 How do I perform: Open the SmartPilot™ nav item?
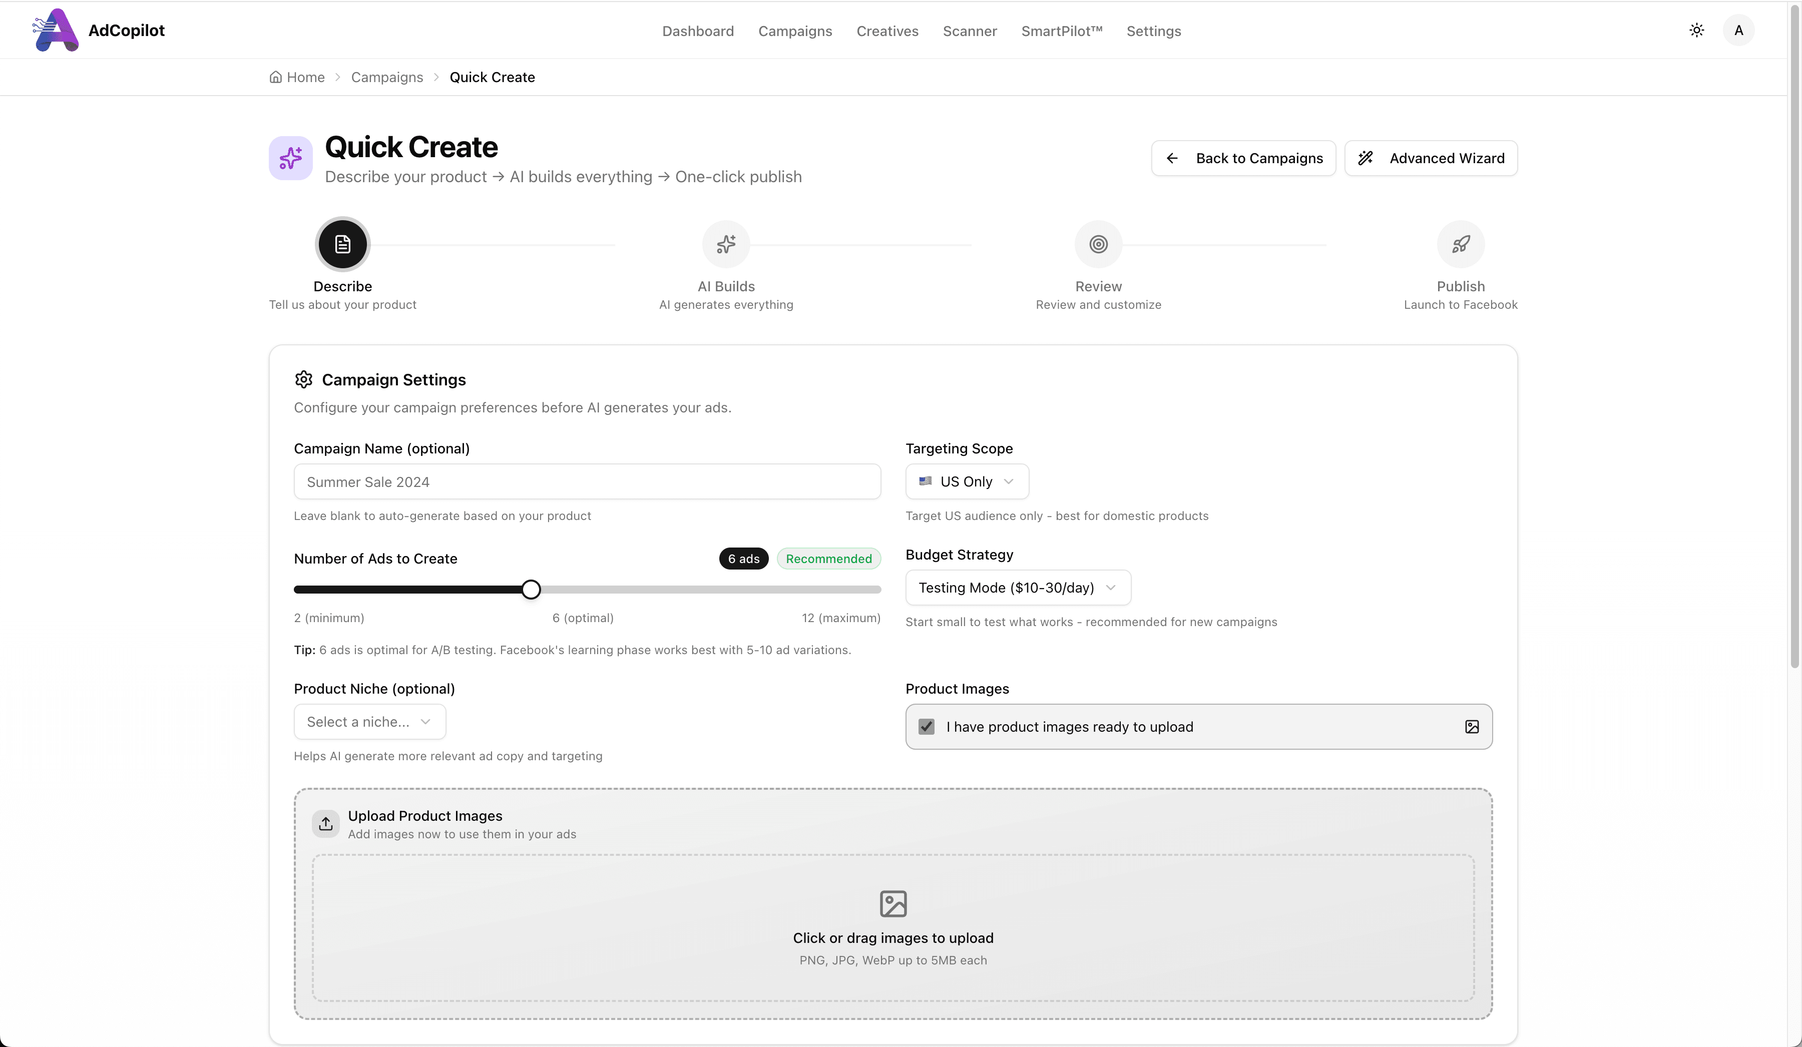[1061, 31]
